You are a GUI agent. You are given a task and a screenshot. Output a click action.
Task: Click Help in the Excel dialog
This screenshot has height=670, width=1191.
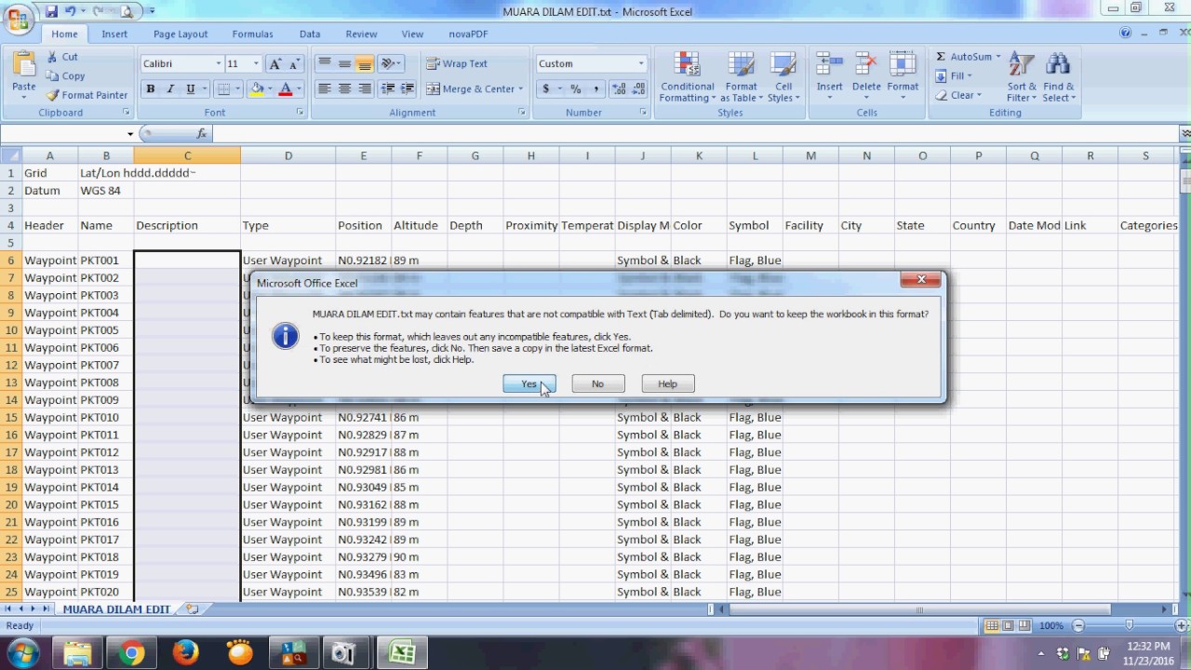pyautogui.click(x=667, y=383)
